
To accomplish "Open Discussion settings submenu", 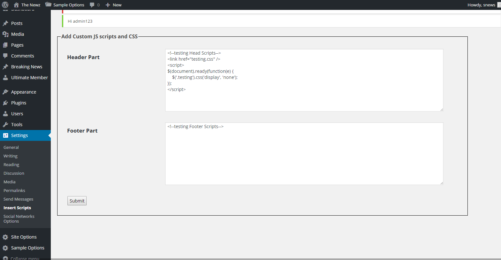I will tap(14, 173).
